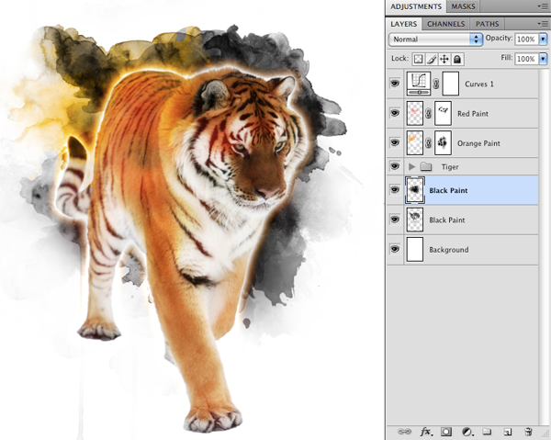551x440 pixels.
Task: Click the Background layer thumbnail
Action: [415, 249]
